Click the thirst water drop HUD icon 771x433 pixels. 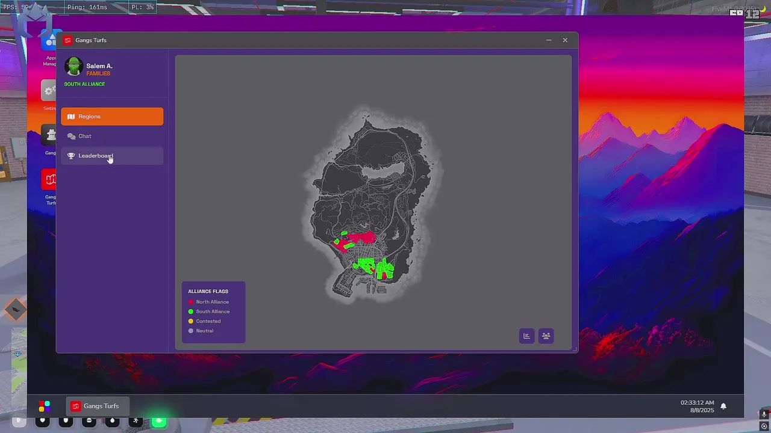[x=112, y=421]
